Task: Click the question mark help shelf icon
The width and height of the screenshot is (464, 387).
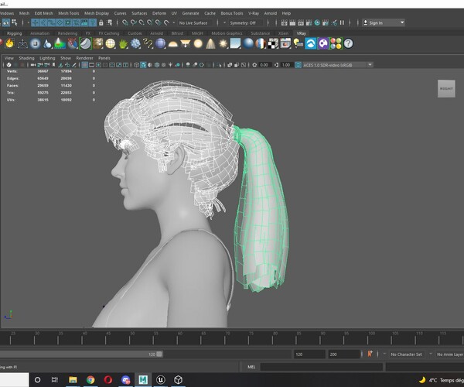Action: pyautogui.click(x=349, y=43)
